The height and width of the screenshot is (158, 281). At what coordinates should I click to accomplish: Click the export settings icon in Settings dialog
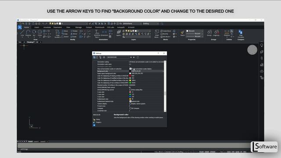pyautogui.click(x=138, y=57)
